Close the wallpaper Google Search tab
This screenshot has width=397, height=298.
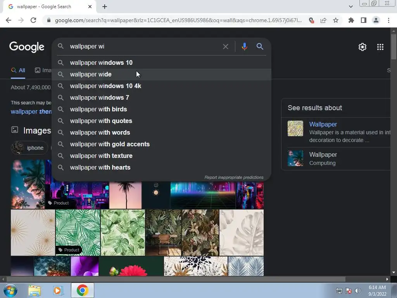pyautogui.click(x=90, y=7)
